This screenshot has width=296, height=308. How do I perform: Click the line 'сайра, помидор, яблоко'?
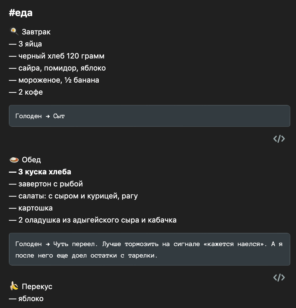click(x=62, y=68)
